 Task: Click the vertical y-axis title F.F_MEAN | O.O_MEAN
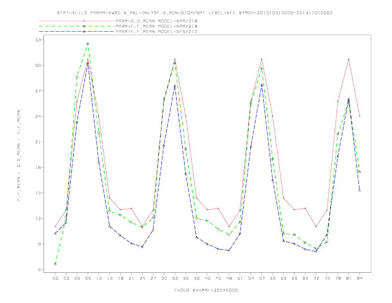pos(19,155)
